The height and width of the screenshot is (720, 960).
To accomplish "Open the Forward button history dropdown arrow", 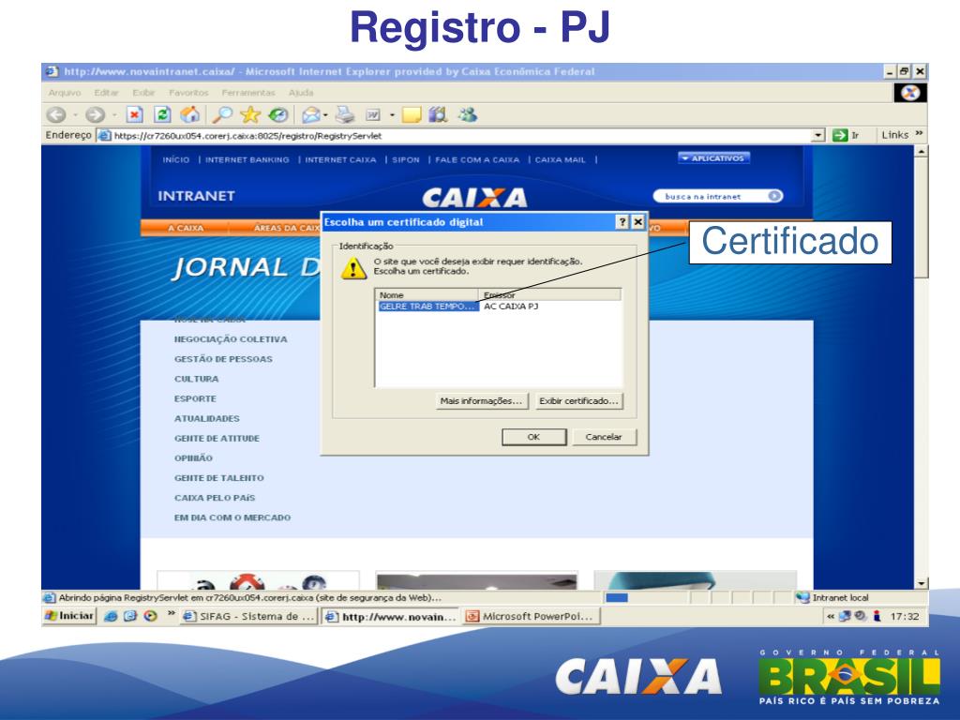I will pos(113,115).
